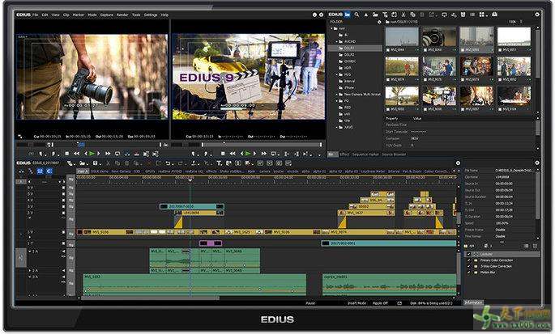
Task: Rewind the source player
Action: (76, 154)
